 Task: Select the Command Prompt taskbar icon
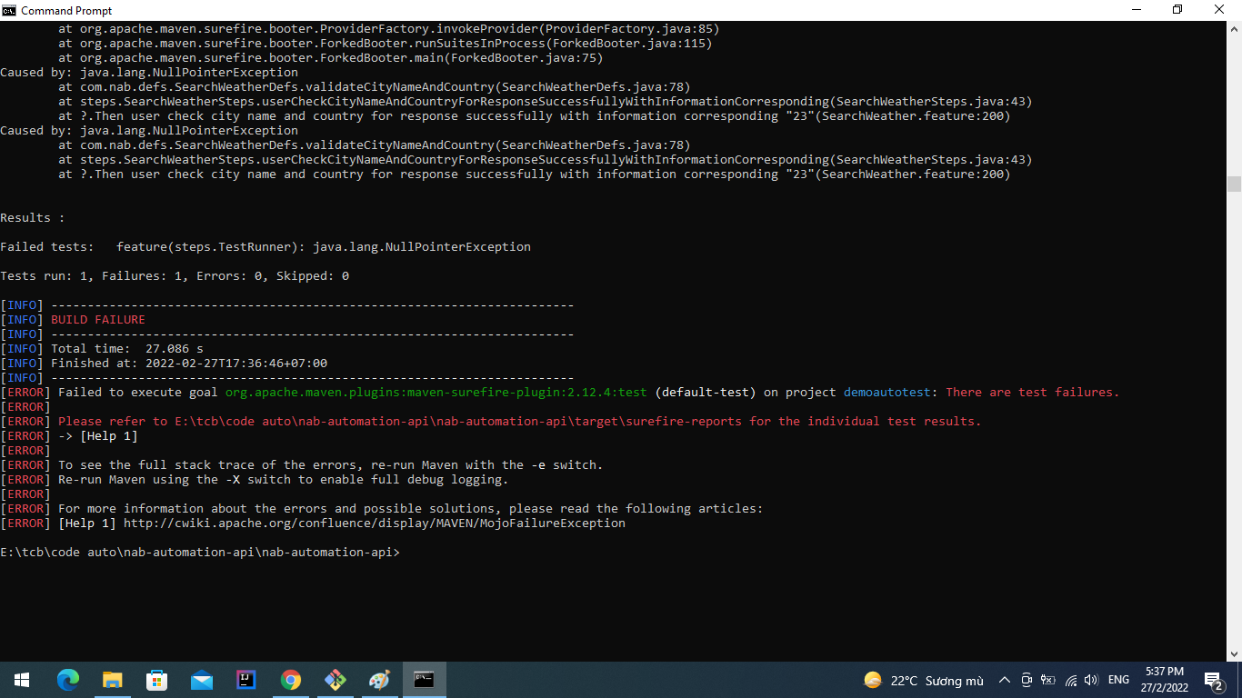424,680
